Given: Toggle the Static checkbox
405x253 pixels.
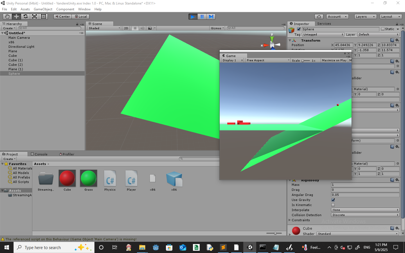Looking at the screenshot, I should pos(383,29).
